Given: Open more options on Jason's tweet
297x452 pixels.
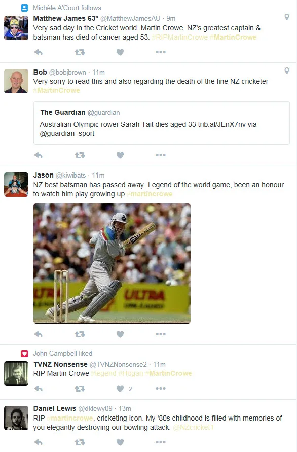Looking at the screenshot, I should (161, 334).
